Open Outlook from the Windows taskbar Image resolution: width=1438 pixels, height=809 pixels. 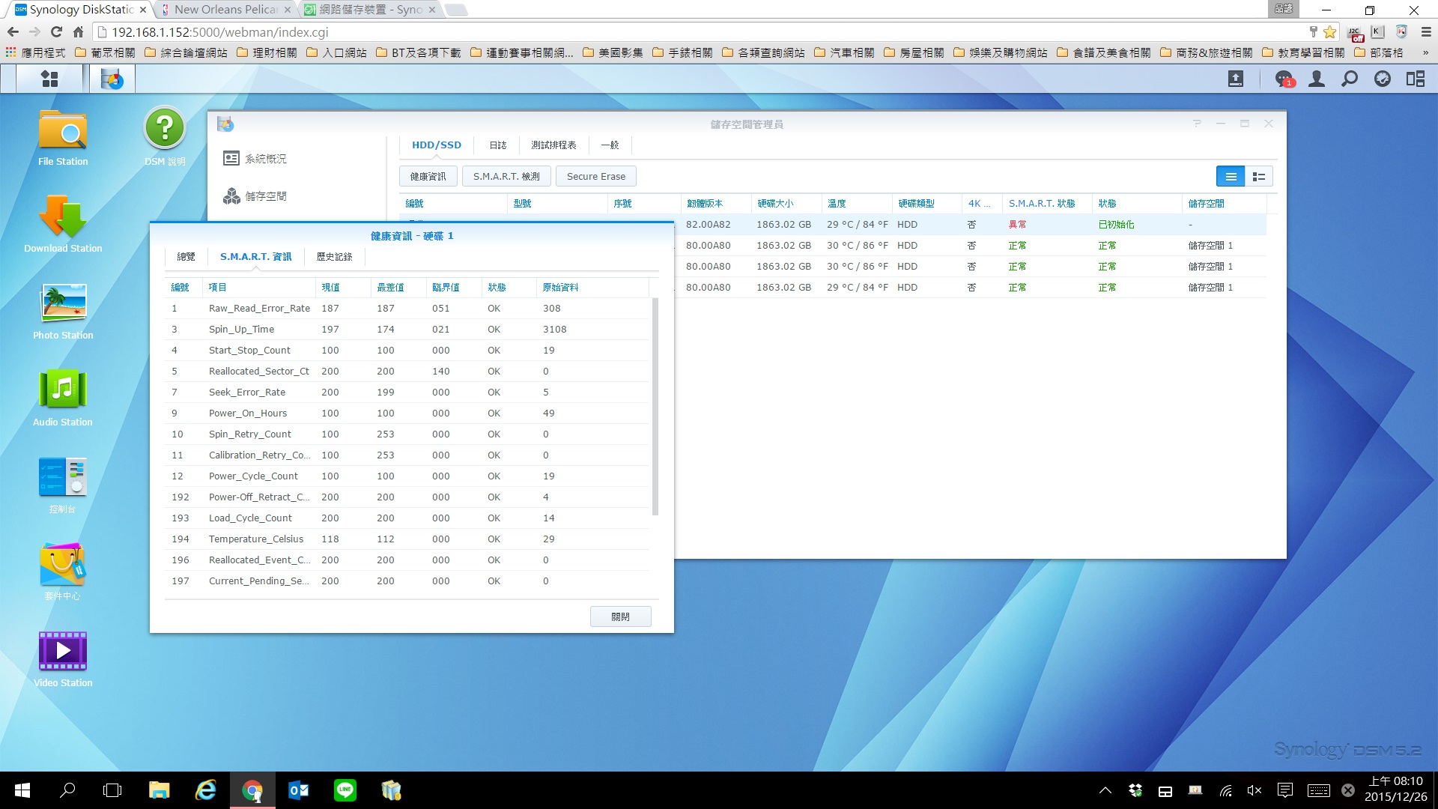(x=299, y=790)
